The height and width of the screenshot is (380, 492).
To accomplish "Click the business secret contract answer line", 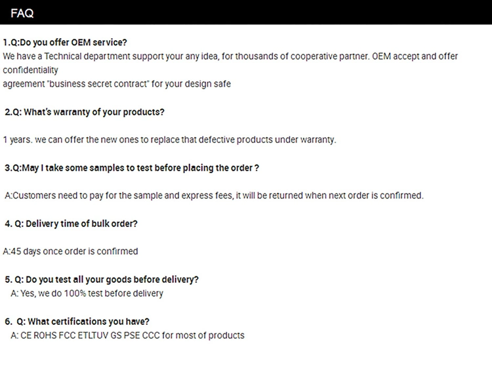I will click(117, 84).
